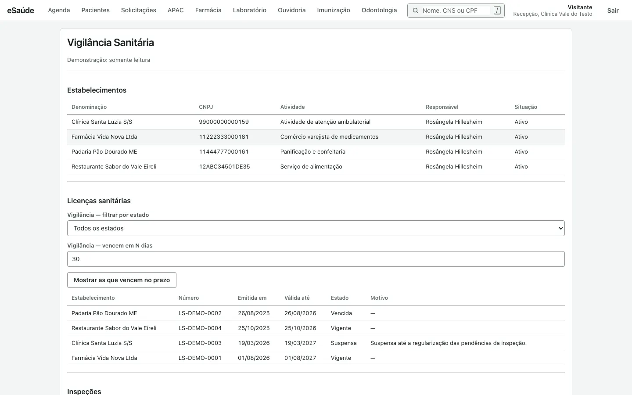Open the Laboratório module
Viewport: 632px width, 395px height.
(x=250, y=10)
